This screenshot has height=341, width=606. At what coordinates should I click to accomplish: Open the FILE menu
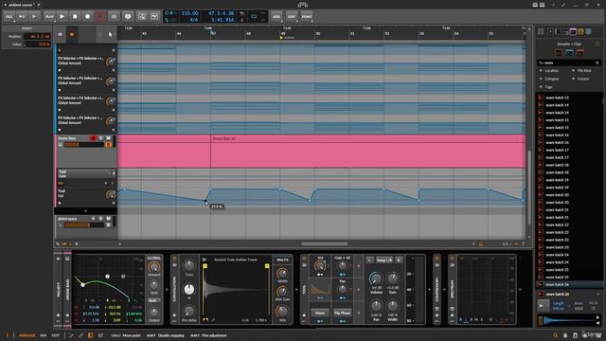pos(9,17)
